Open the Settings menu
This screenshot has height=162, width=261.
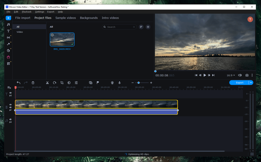pyautogui.click(x=40, y=12)
